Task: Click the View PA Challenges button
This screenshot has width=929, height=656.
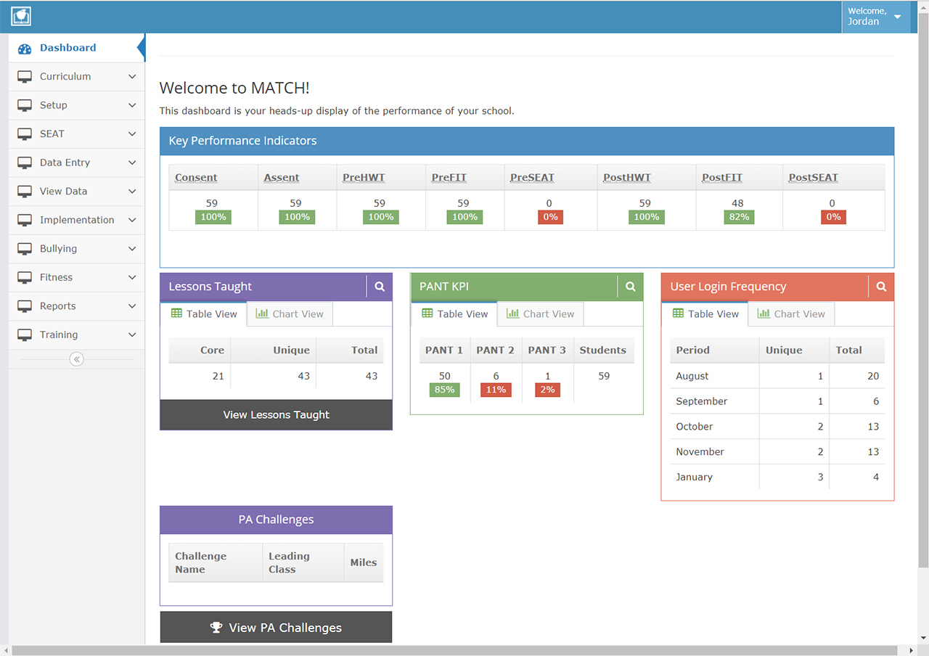Action: coord(276,628)
